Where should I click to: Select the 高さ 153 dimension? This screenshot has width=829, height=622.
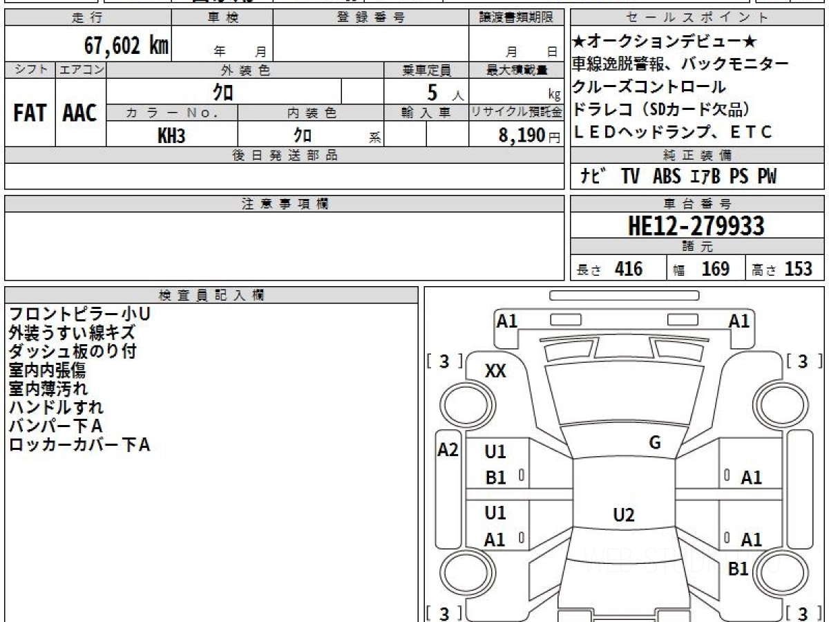[782, 269]
